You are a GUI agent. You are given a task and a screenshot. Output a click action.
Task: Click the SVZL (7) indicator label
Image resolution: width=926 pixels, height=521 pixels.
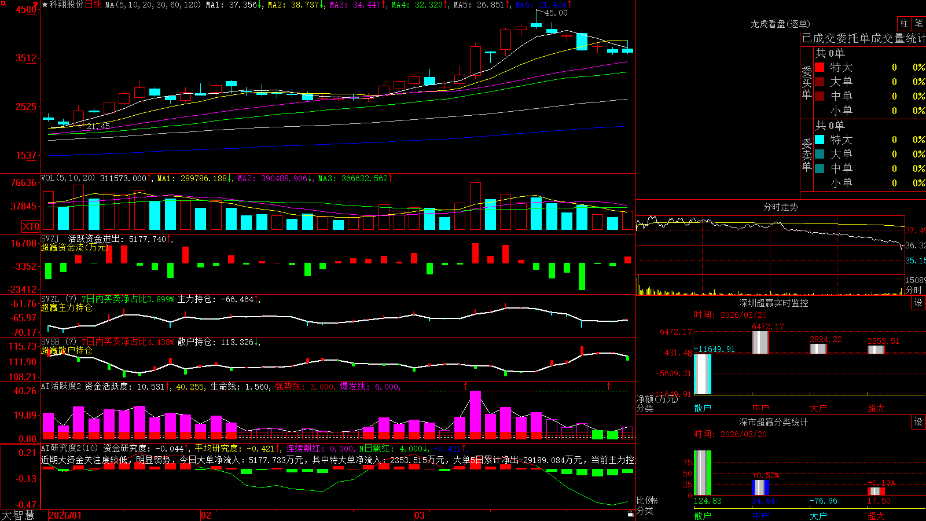click(58, 299)
